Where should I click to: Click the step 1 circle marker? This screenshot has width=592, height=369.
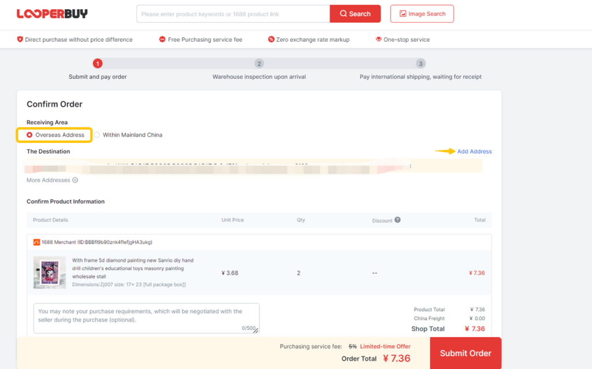98,64
